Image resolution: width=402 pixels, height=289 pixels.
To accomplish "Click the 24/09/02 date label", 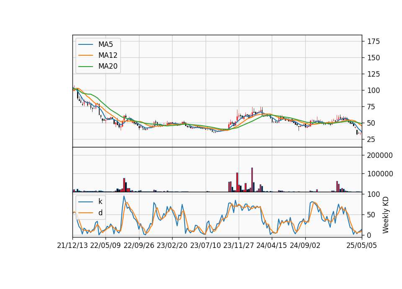I will 305,246.
